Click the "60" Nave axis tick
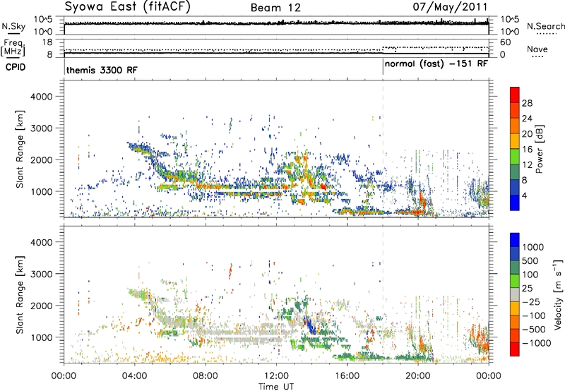565x391 pixels. [506, 42]
